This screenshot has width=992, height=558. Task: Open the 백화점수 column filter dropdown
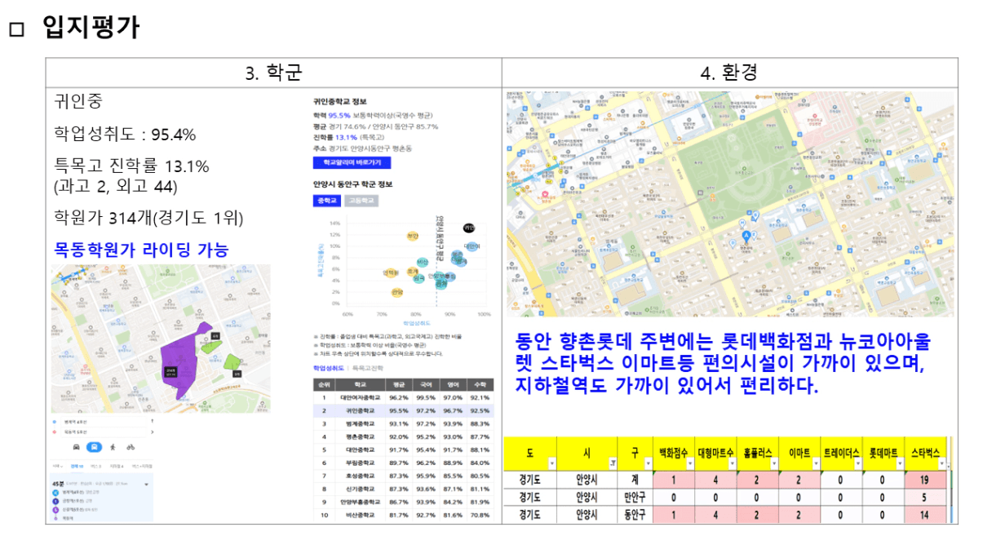(x=691, y=463)
